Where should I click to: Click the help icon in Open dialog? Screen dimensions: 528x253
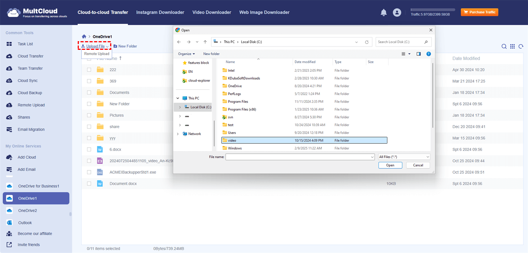[x=428, y=54]
